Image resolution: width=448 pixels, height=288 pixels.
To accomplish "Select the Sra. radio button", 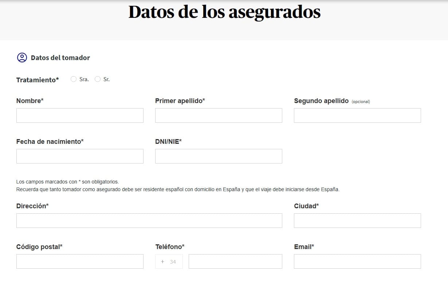I will [x=74, y=79].
